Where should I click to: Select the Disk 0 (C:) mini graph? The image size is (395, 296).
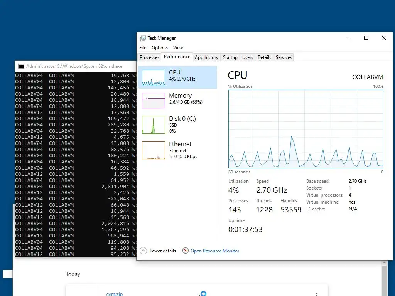[x=154, y=125]
